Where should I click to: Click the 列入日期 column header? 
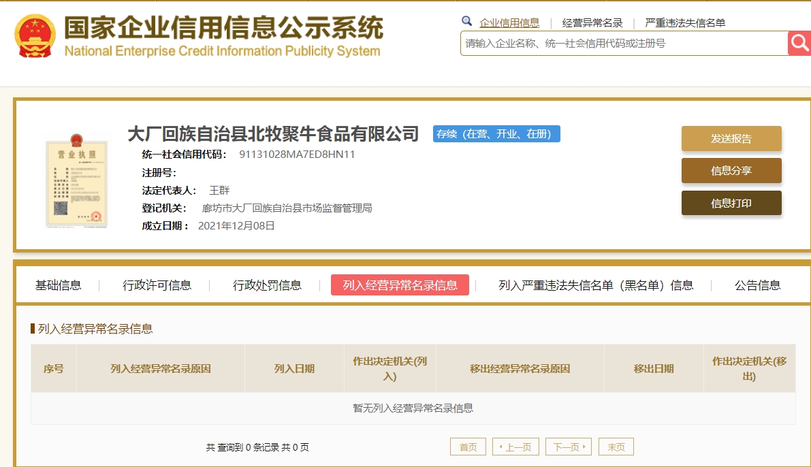pos(294,369)
